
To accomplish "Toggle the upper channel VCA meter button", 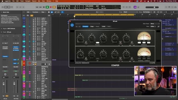I will coord(139,42).
